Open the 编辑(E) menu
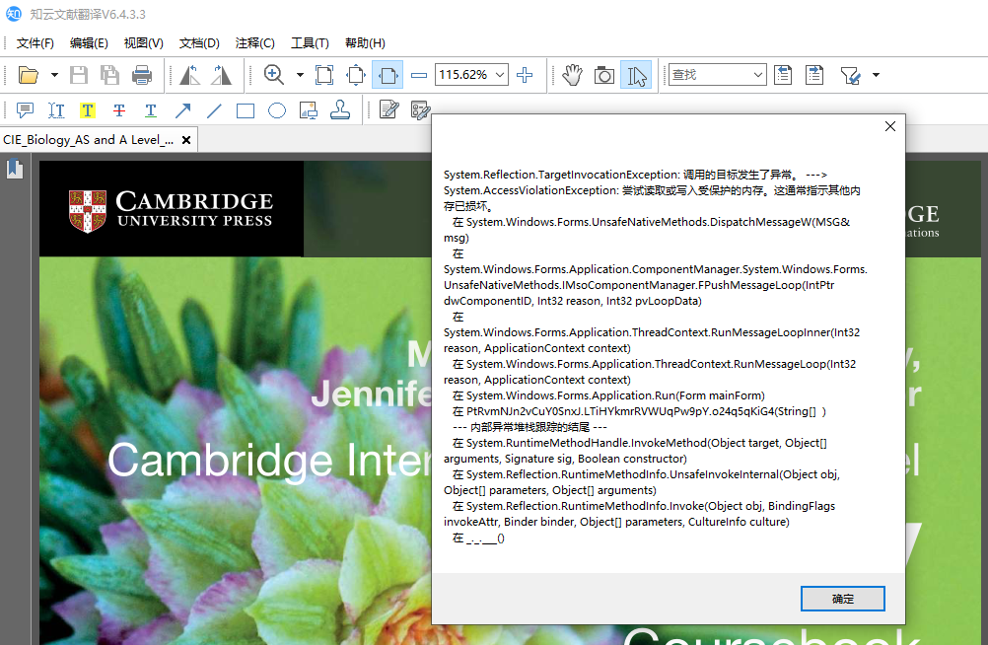Viewport: 988px width, 645px height. (x=89, y=42)
